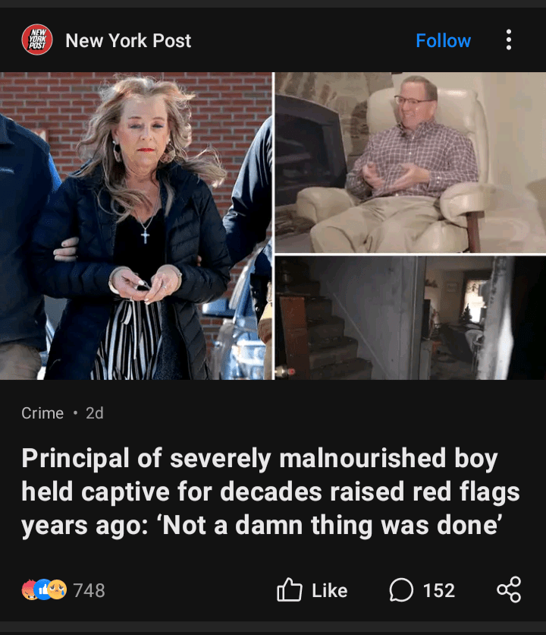
Task: Open the 'Principal of severely malnourished boy' headline
Action: point(270,492)
